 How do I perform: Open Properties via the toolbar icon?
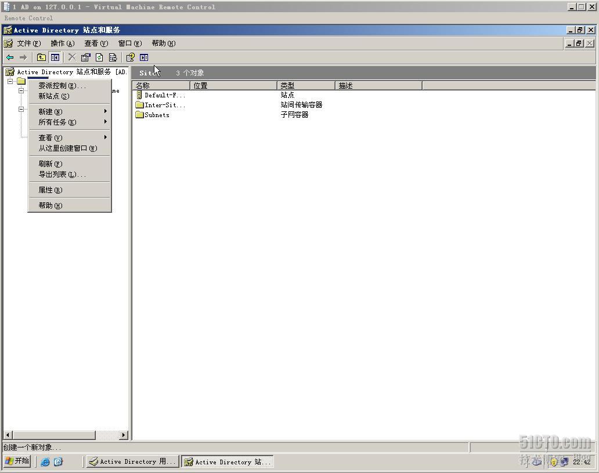(x=85, y=57)
